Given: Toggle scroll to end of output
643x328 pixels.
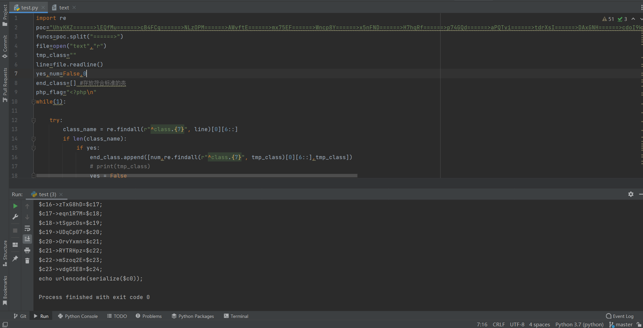Looking at the screenshot, I should (27, 239).
